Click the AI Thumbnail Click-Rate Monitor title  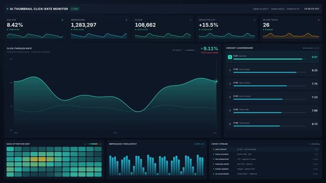point(39,9)
